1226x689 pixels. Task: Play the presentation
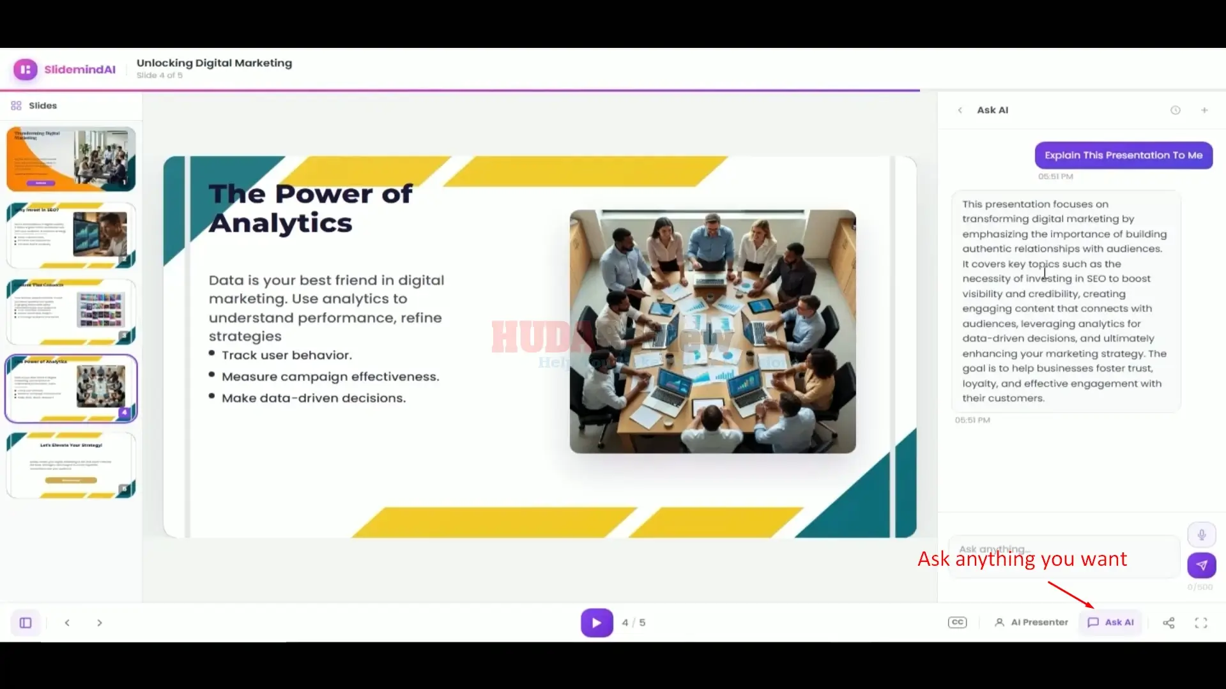point(597,623)
